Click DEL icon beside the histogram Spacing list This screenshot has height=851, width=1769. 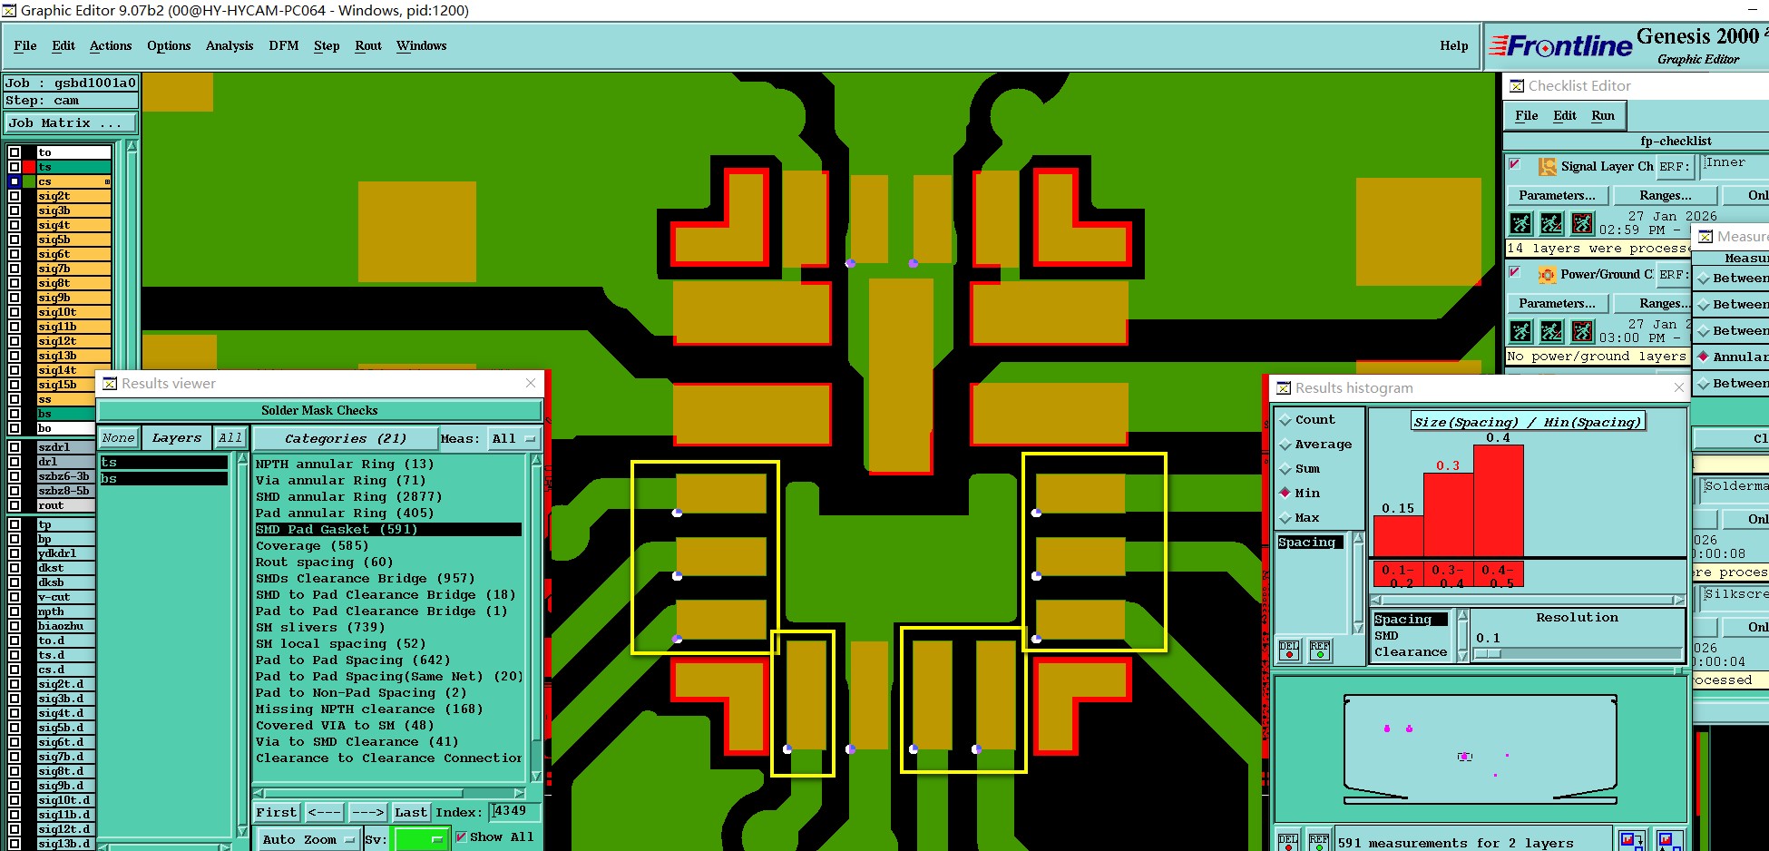1289,650
